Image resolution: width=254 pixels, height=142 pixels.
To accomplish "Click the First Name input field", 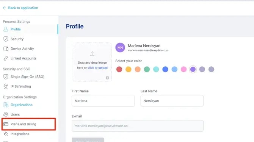I will point(103,101).
